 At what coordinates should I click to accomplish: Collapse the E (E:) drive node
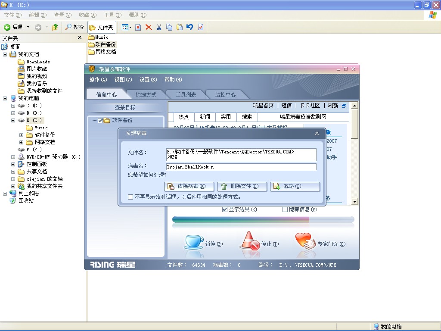pos(13,120)
